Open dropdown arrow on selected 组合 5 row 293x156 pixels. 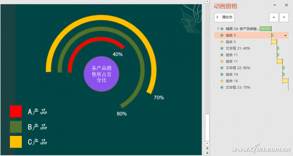(286, 35)
